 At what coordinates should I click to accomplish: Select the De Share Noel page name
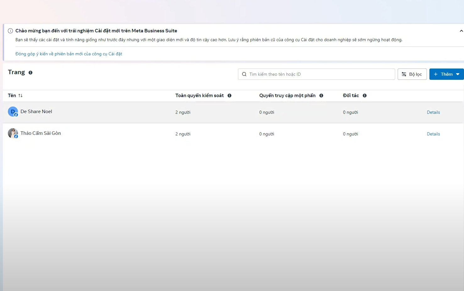tap(36, 112)
